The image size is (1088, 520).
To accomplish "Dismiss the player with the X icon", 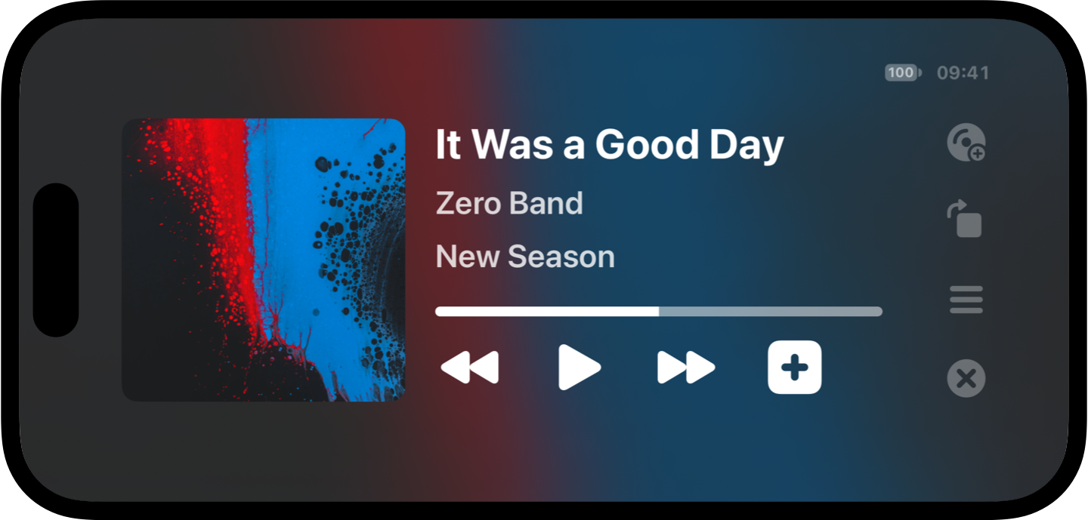I will pos(966,378).
